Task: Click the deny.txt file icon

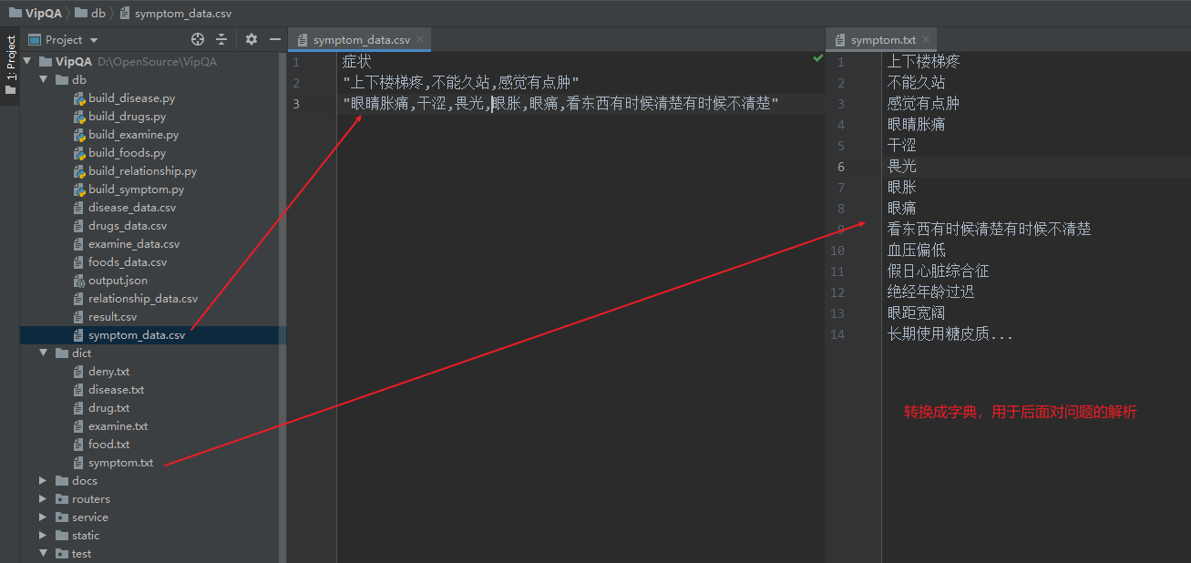Action: click(79, 372)
